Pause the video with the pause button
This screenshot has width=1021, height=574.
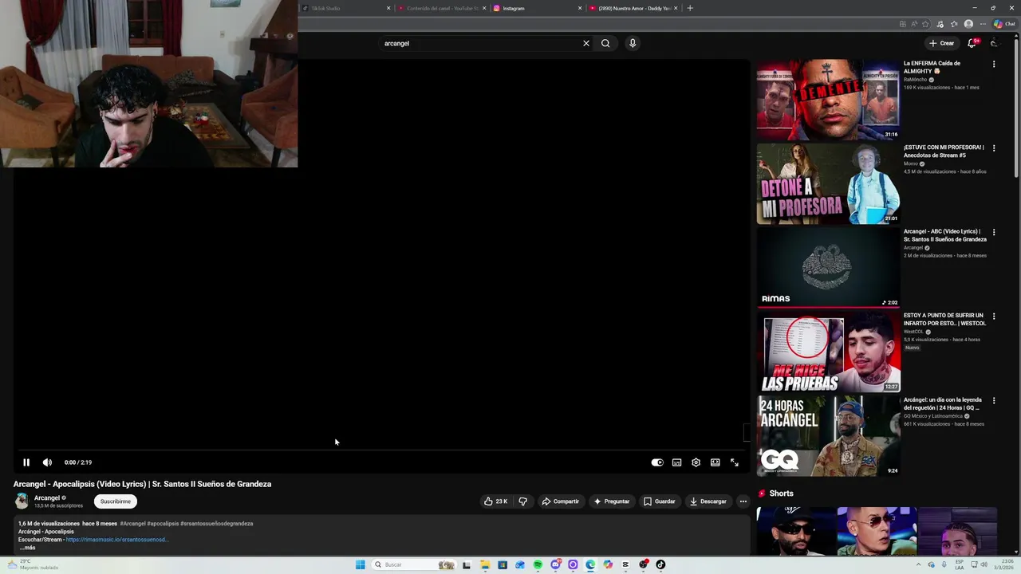pyautogui.click(x=26, y=462)
